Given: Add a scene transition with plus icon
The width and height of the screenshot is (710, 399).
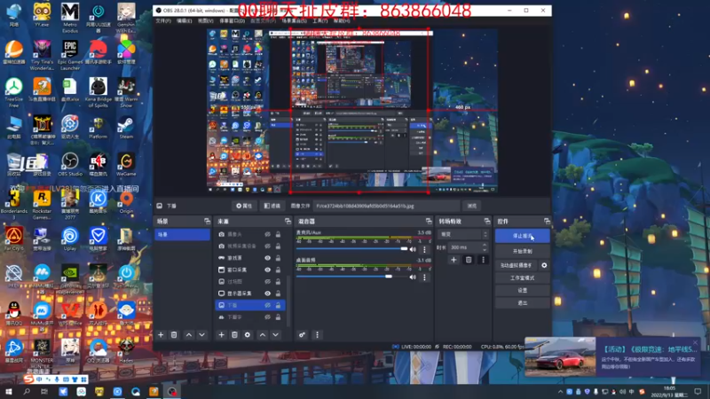Looking at the screenshot, I should 454,260.
